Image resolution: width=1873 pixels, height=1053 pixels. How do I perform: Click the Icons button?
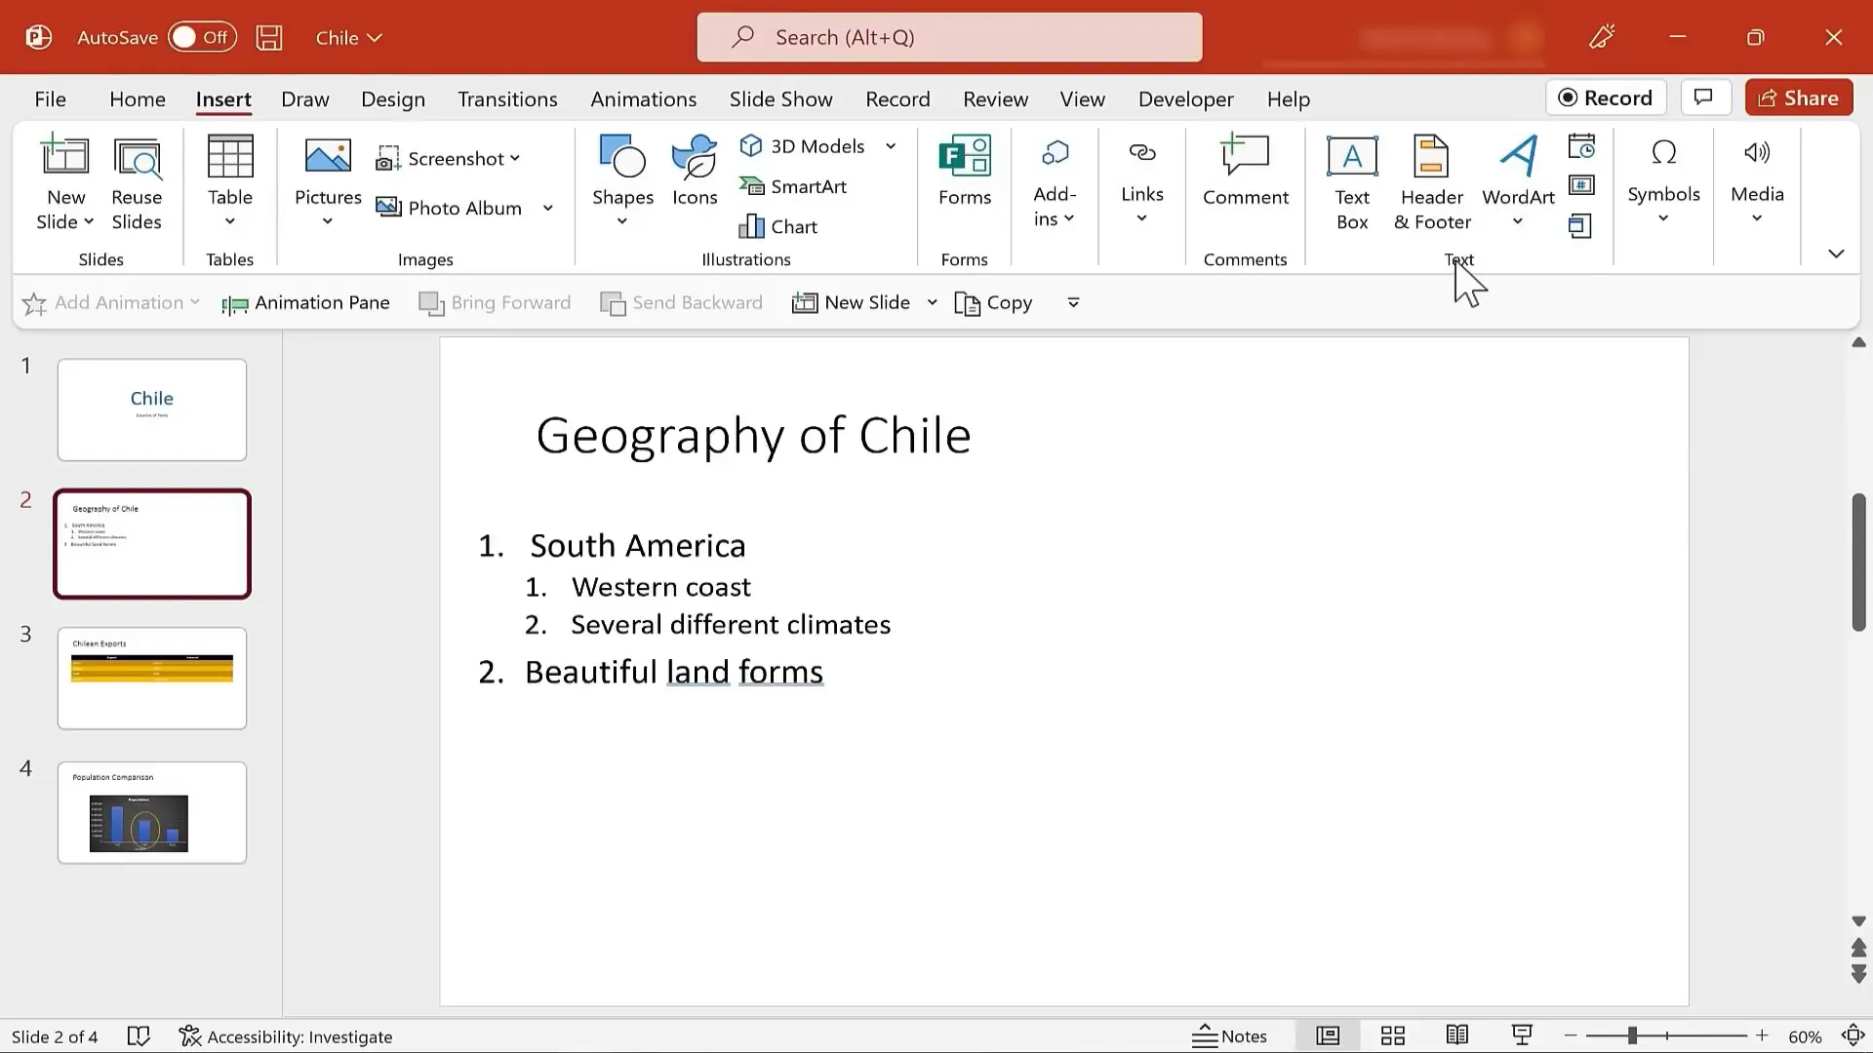click(694, 171)
